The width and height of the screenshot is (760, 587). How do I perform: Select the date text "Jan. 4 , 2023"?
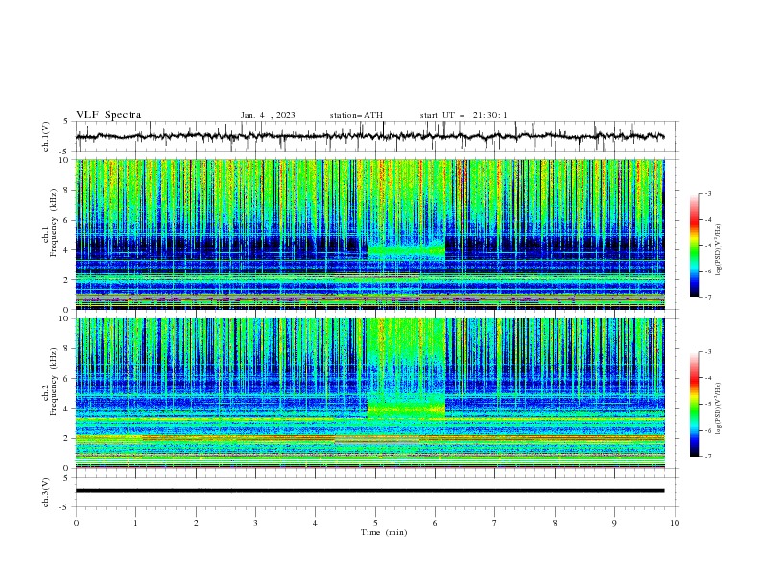(x=268, y=115)
